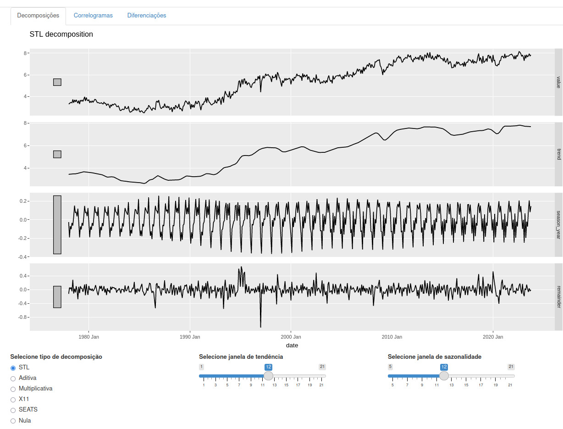Click the 'remainder' panel strip label
Image resolution: width=563 pixels, height=429 pixels.
coord(558,296)
